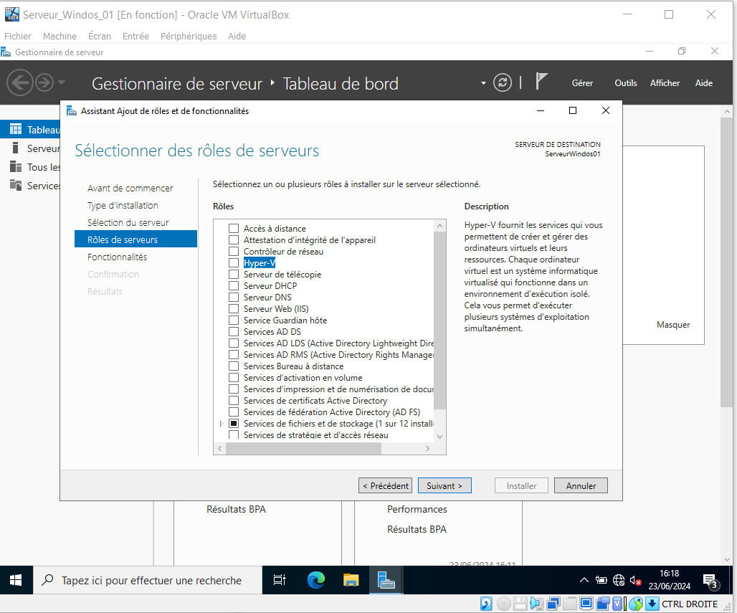This screenshot has height=613, width=737.
Task: Click the roles list vertical scrollbar
Action: [439, 323]
